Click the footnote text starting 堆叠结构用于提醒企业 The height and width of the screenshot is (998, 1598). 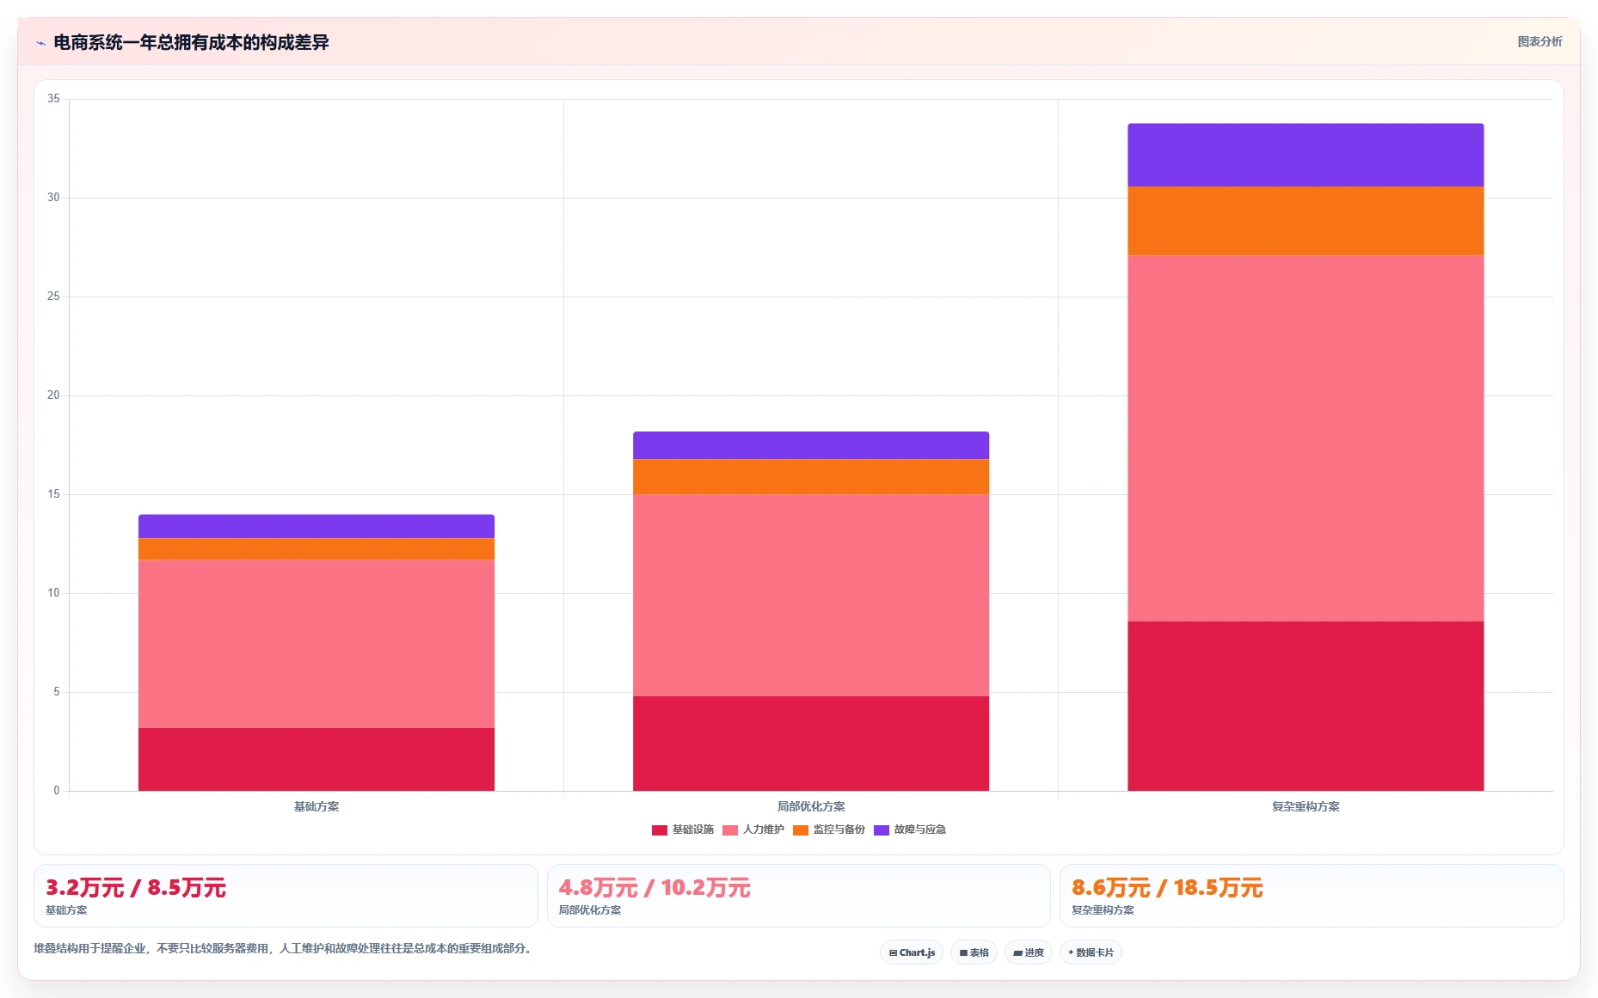[x=284, y=949]
